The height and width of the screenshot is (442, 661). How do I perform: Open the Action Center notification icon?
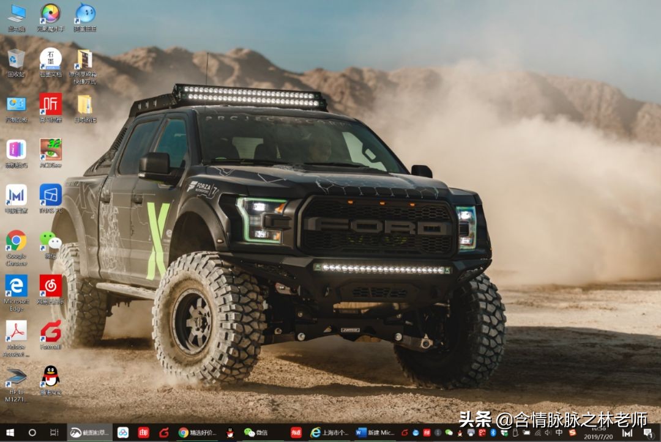tap(648, 434)
